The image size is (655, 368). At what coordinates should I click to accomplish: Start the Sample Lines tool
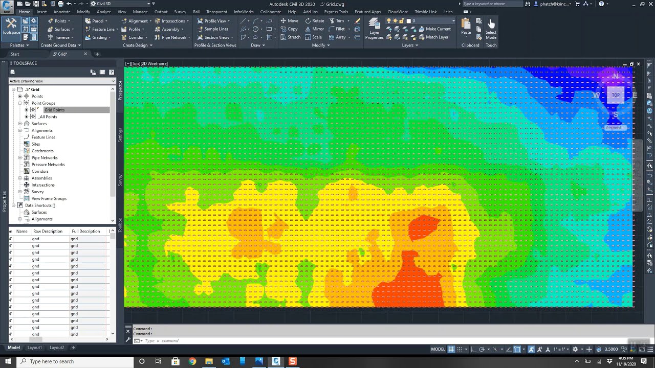(212, 29)
